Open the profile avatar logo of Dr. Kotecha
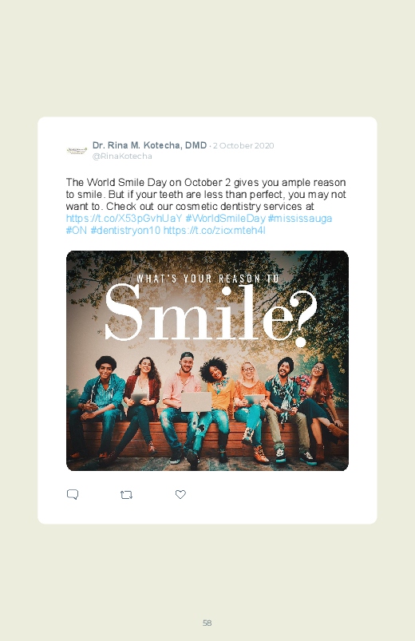This screenshot has height=641, width=415. 77,150
